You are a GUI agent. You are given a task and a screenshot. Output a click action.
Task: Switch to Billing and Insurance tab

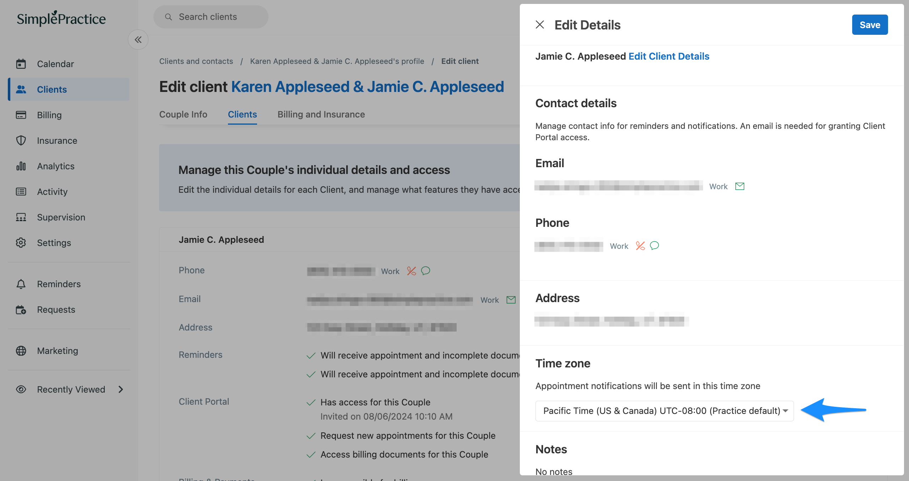321,114
